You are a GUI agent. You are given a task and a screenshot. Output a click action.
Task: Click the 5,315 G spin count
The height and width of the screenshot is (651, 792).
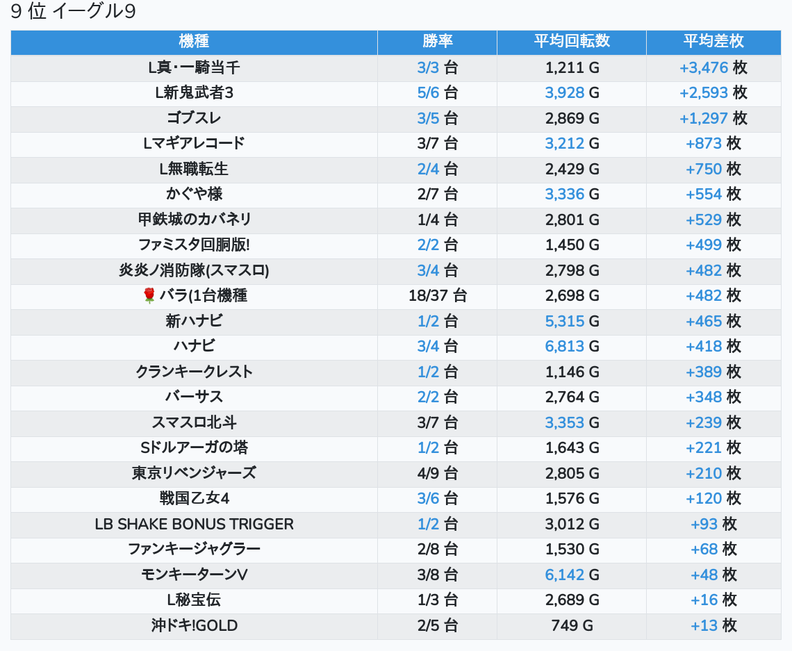[565, 321]
